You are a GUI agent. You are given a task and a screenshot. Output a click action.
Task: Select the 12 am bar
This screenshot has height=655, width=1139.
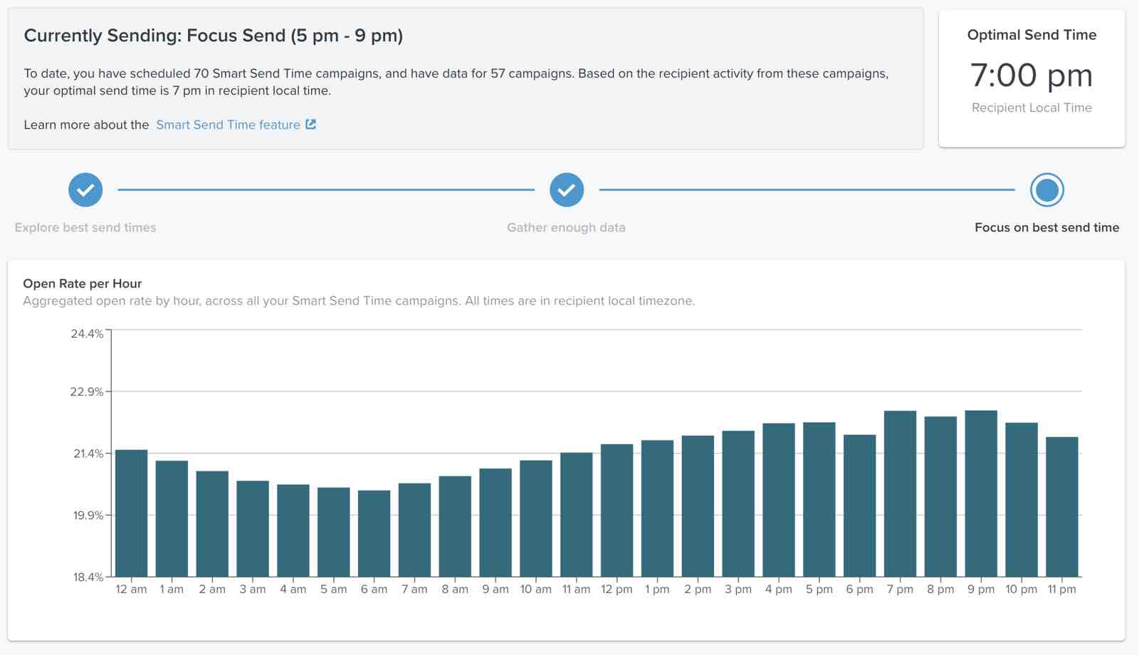(131, 513)
